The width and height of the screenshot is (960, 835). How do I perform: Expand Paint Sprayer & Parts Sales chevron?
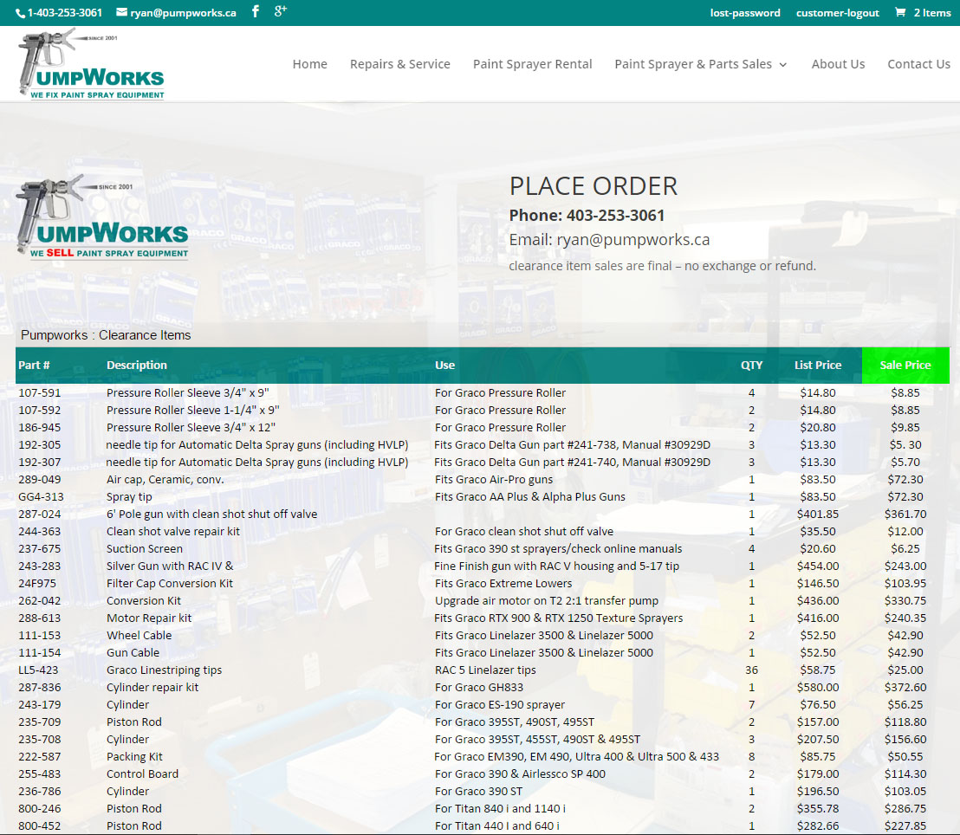point(783,64)
